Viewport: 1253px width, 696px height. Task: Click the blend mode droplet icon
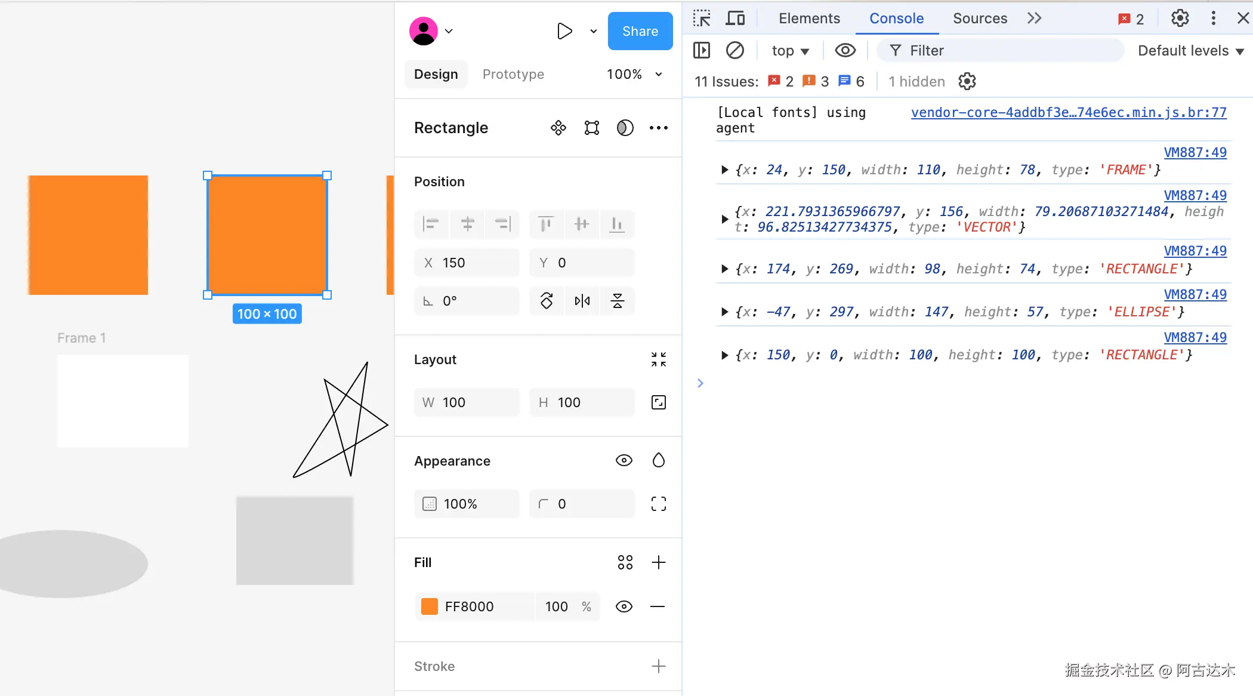658,460
